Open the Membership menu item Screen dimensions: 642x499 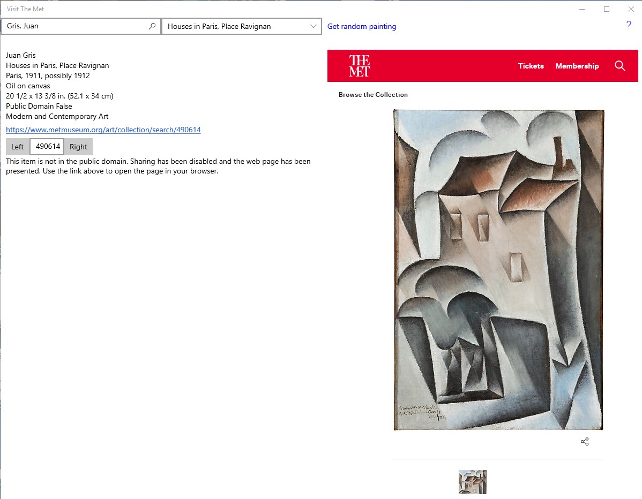click(577, 66)
